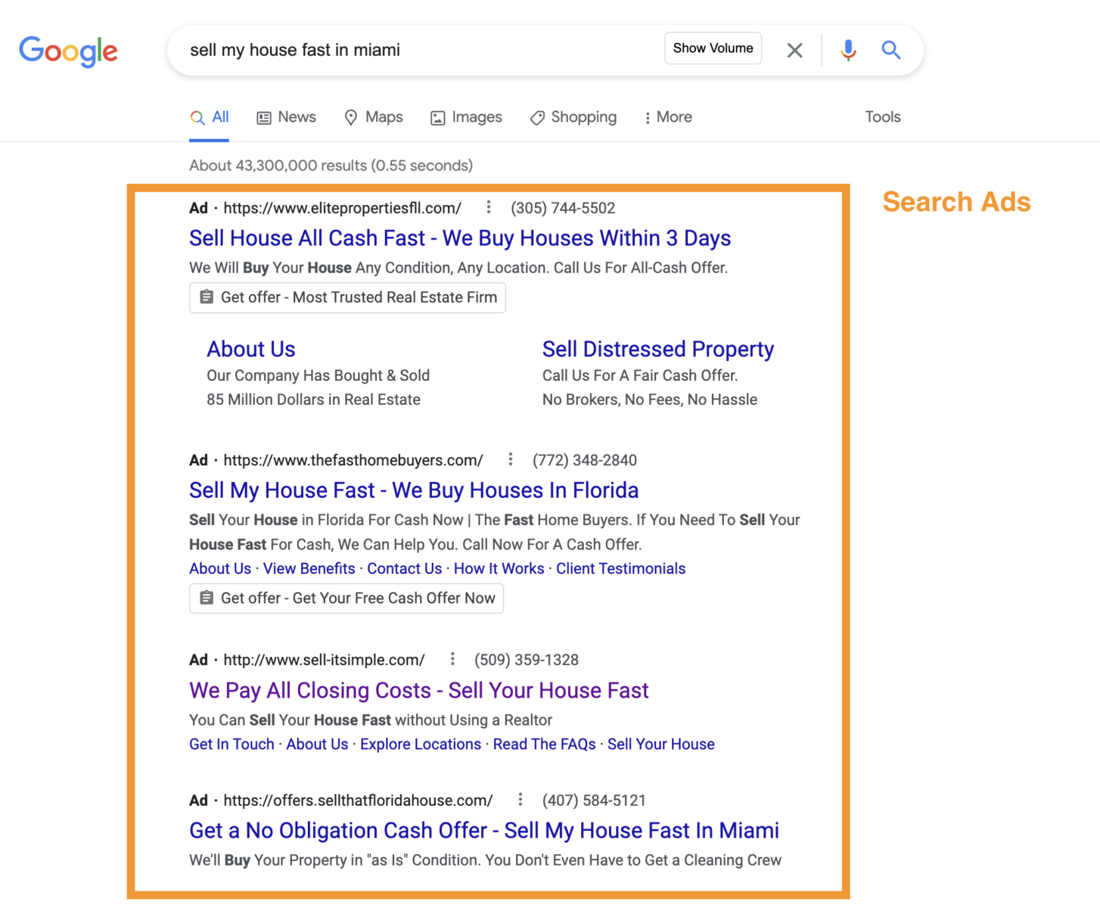
Task: Click the offers.sellthatfloridahouse.com URL text
Action: coord(359,801)
